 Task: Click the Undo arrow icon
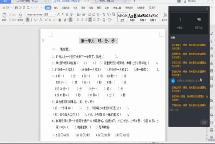pyautogui.click(x=32, y=8)
